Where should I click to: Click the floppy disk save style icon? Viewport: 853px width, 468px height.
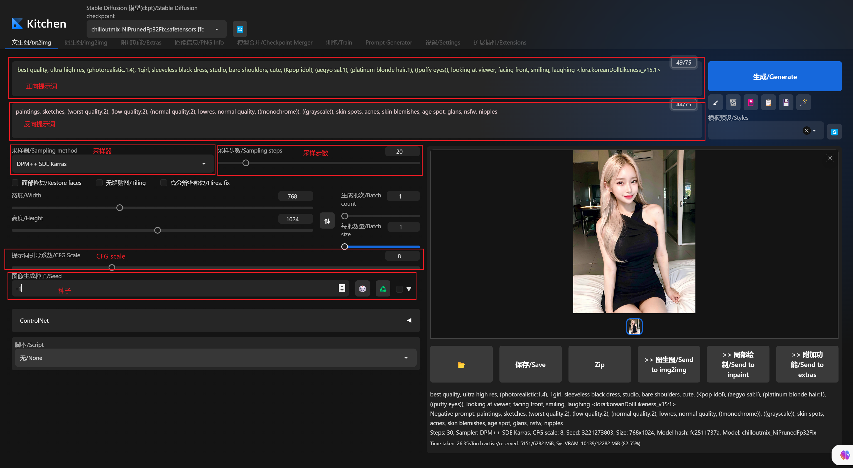786,103
